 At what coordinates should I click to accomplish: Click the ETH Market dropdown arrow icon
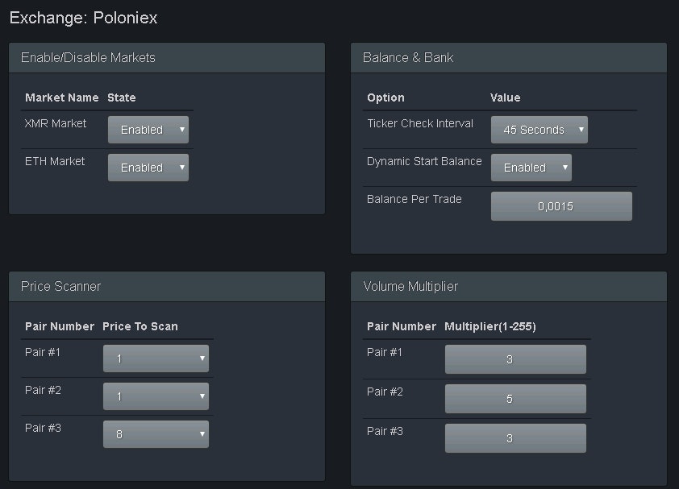click(x=181, y=167)
